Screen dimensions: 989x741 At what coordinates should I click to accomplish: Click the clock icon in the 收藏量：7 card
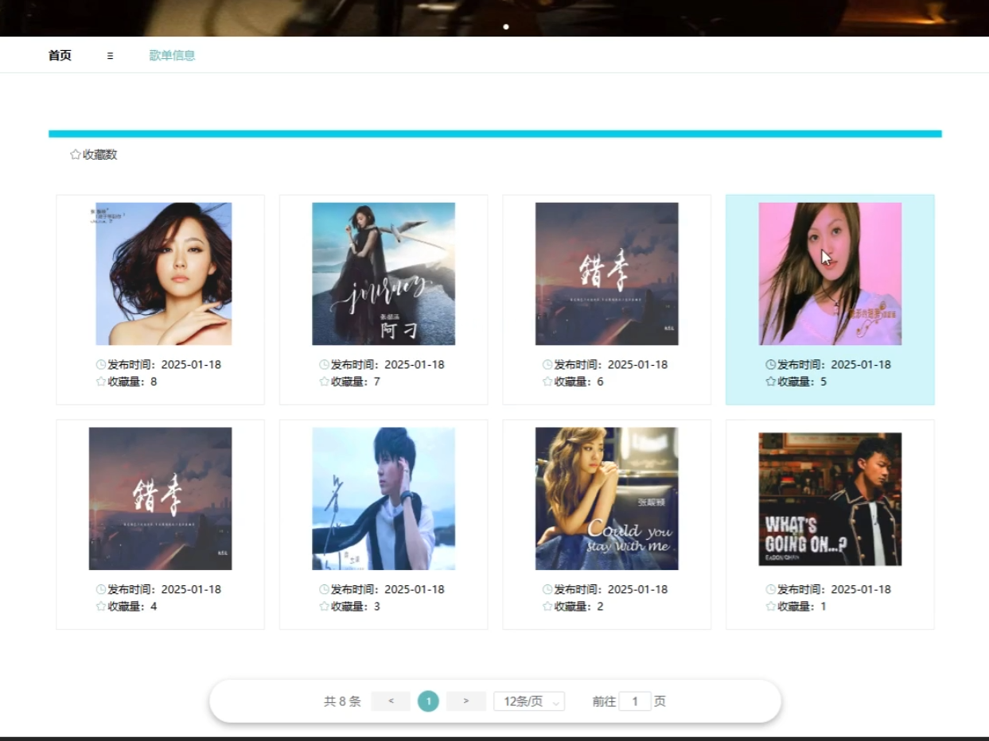tap(324, 365)
